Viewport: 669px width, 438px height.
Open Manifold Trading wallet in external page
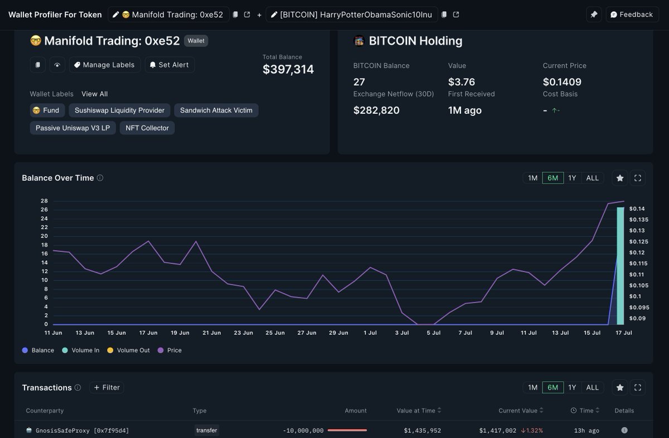point(247,14)
